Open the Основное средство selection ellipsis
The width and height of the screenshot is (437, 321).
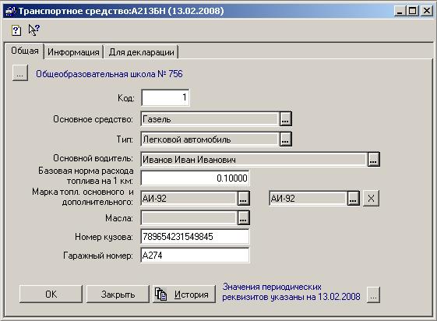[x=285, y=119]
